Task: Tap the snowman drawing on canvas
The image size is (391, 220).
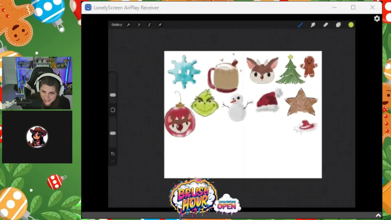Action: [x=237, y=107]
